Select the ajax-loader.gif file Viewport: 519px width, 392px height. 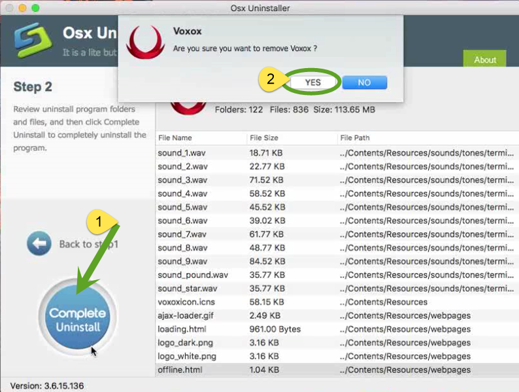point(337,316)
